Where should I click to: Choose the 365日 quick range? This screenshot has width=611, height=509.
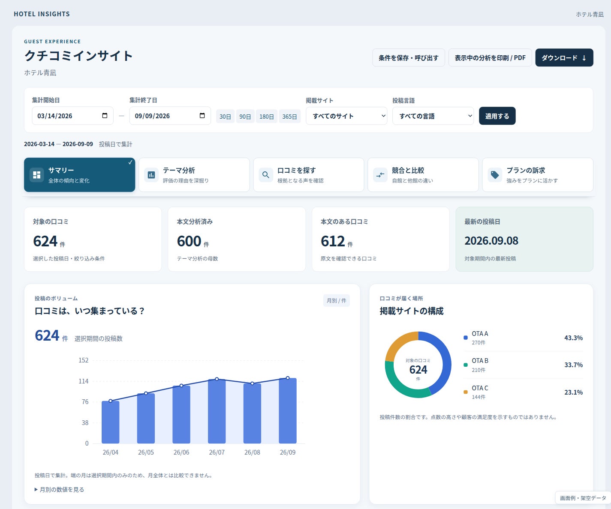(290, 116)
